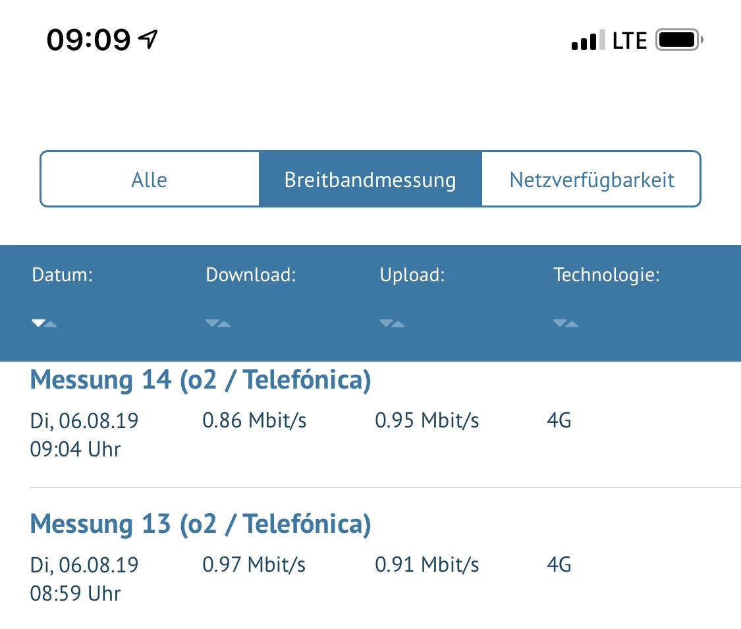Sort by the Technologie column header

pos(607,275)
